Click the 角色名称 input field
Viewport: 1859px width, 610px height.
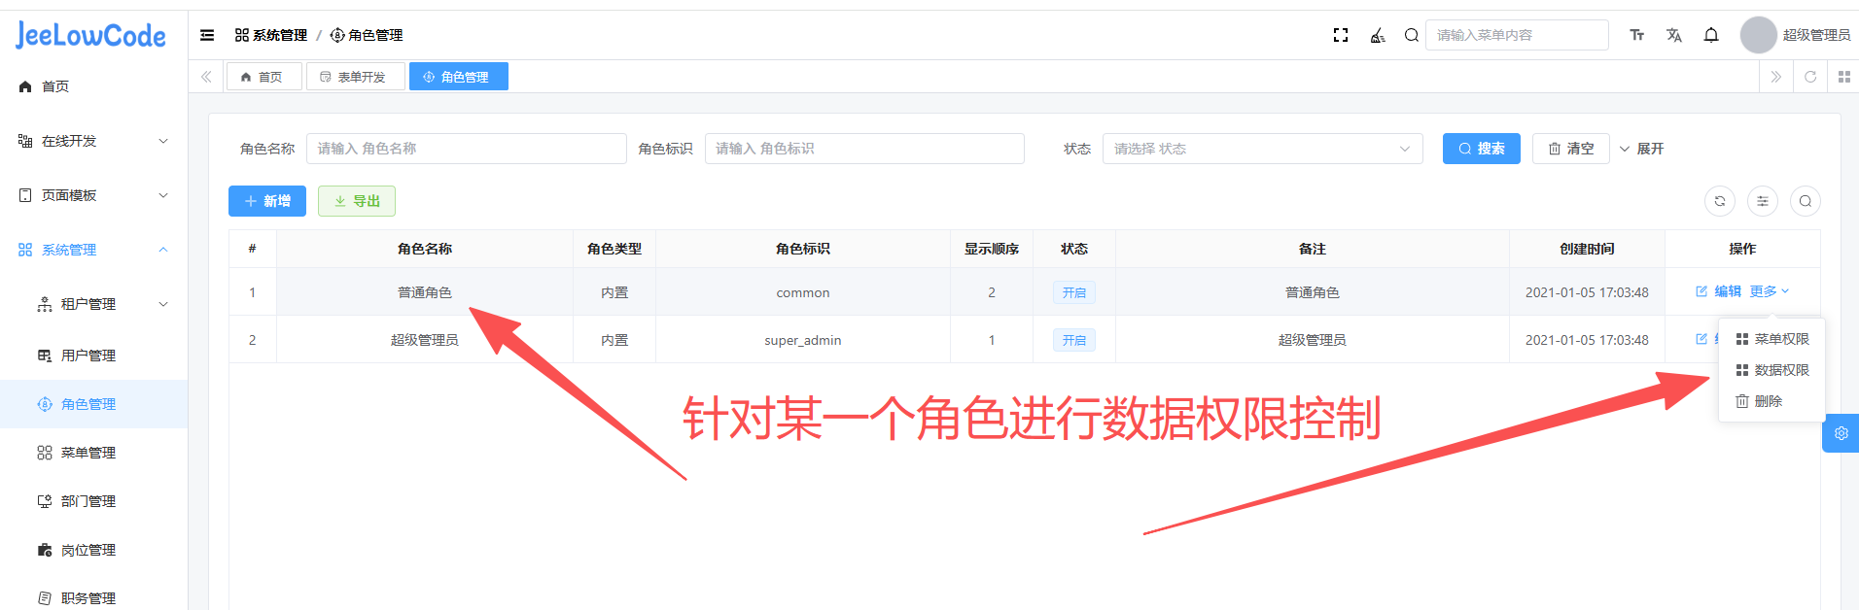pyautogui.click(x=466, y=149)
